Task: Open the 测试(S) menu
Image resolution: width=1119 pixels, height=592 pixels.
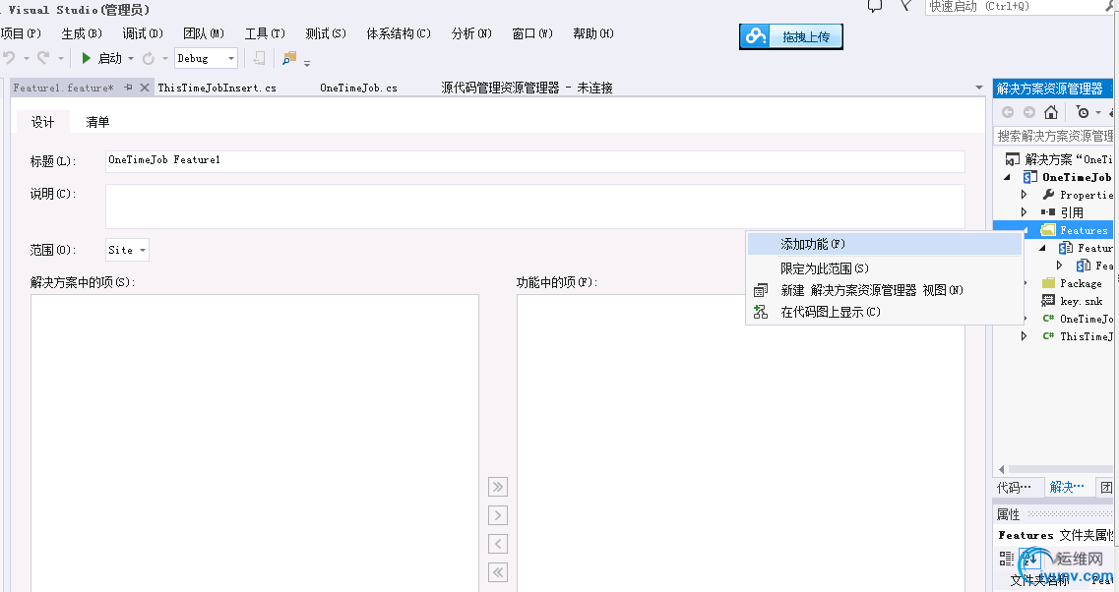Action: [326, 33]
